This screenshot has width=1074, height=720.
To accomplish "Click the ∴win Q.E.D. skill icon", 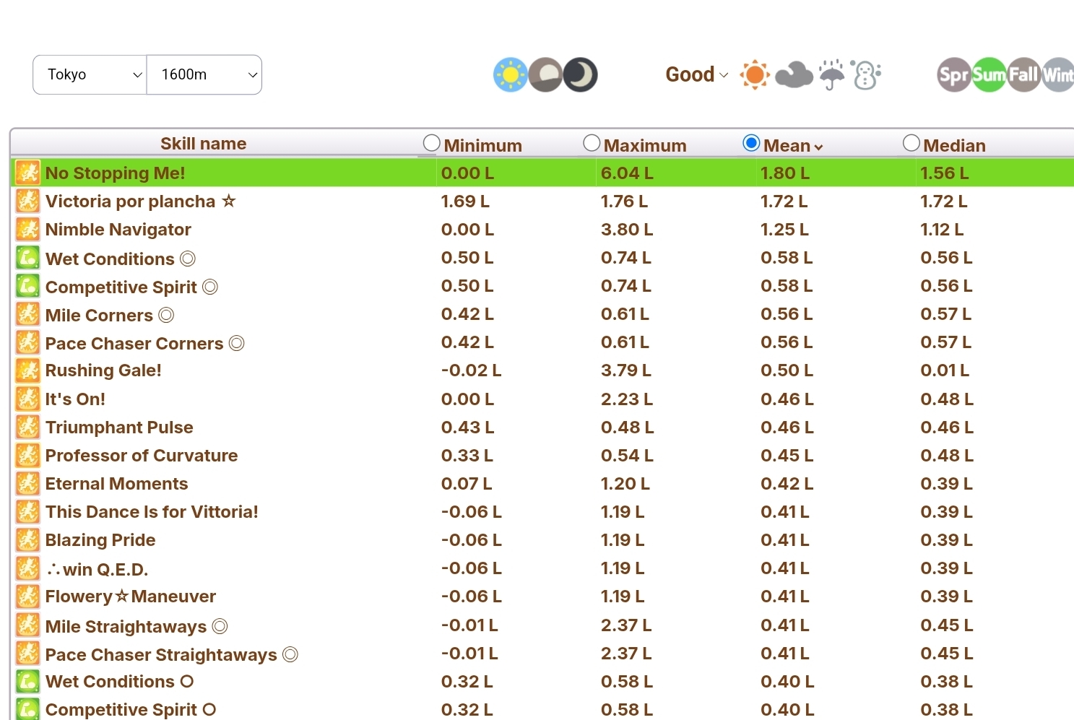I will (x=27, y=568).
